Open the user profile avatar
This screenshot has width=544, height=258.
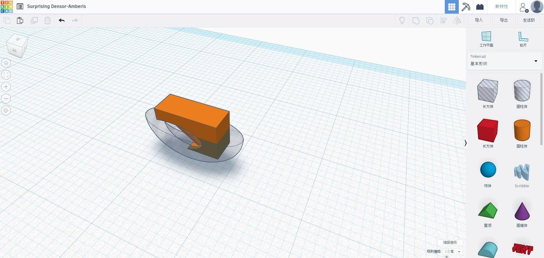click(537, 7)
